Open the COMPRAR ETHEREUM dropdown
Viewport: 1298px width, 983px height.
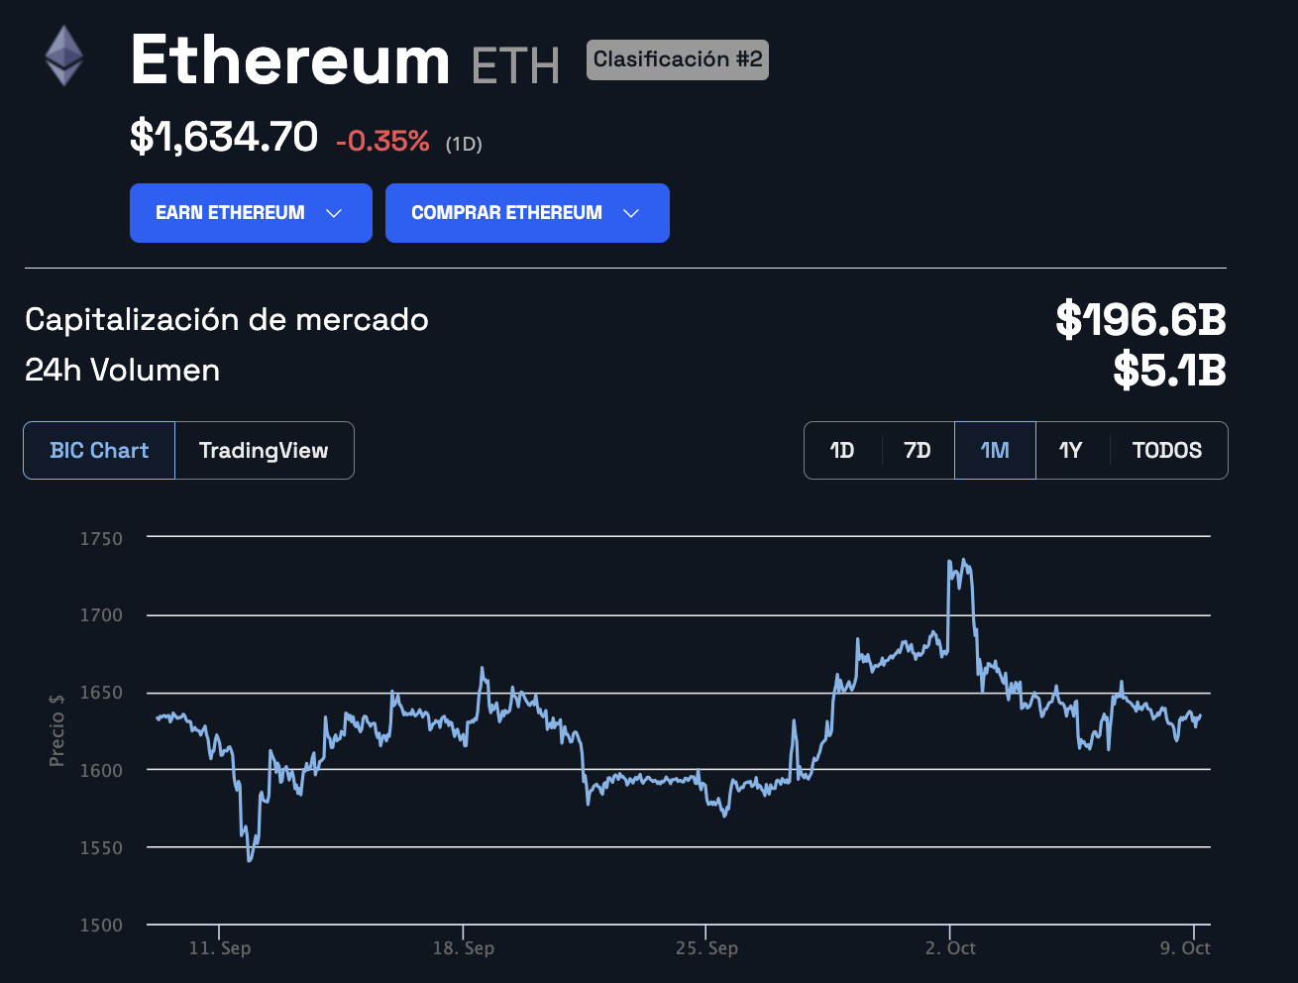527,212
